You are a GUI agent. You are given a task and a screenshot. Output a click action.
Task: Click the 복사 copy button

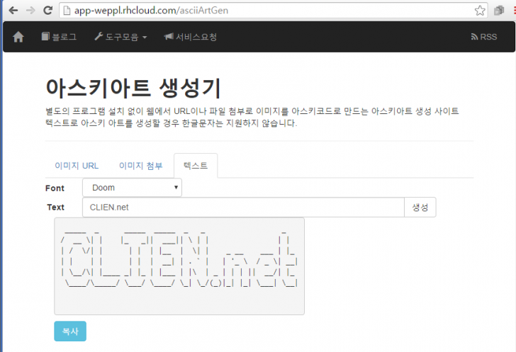pos(69,331)
